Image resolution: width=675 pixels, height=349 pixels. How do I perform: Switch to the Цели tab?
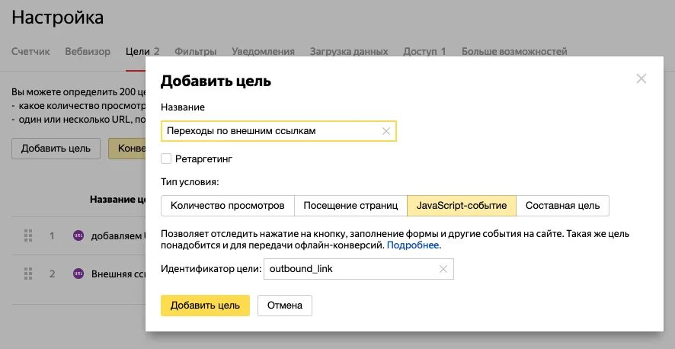(142, 52)
